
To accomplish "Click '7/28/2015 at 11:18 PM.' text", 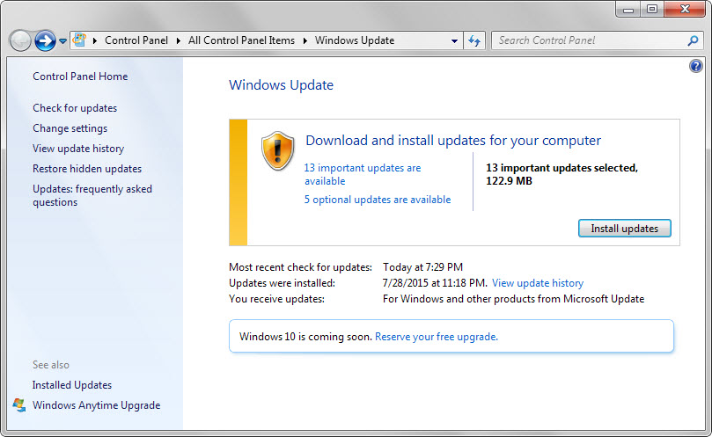I will coord(435,283).
